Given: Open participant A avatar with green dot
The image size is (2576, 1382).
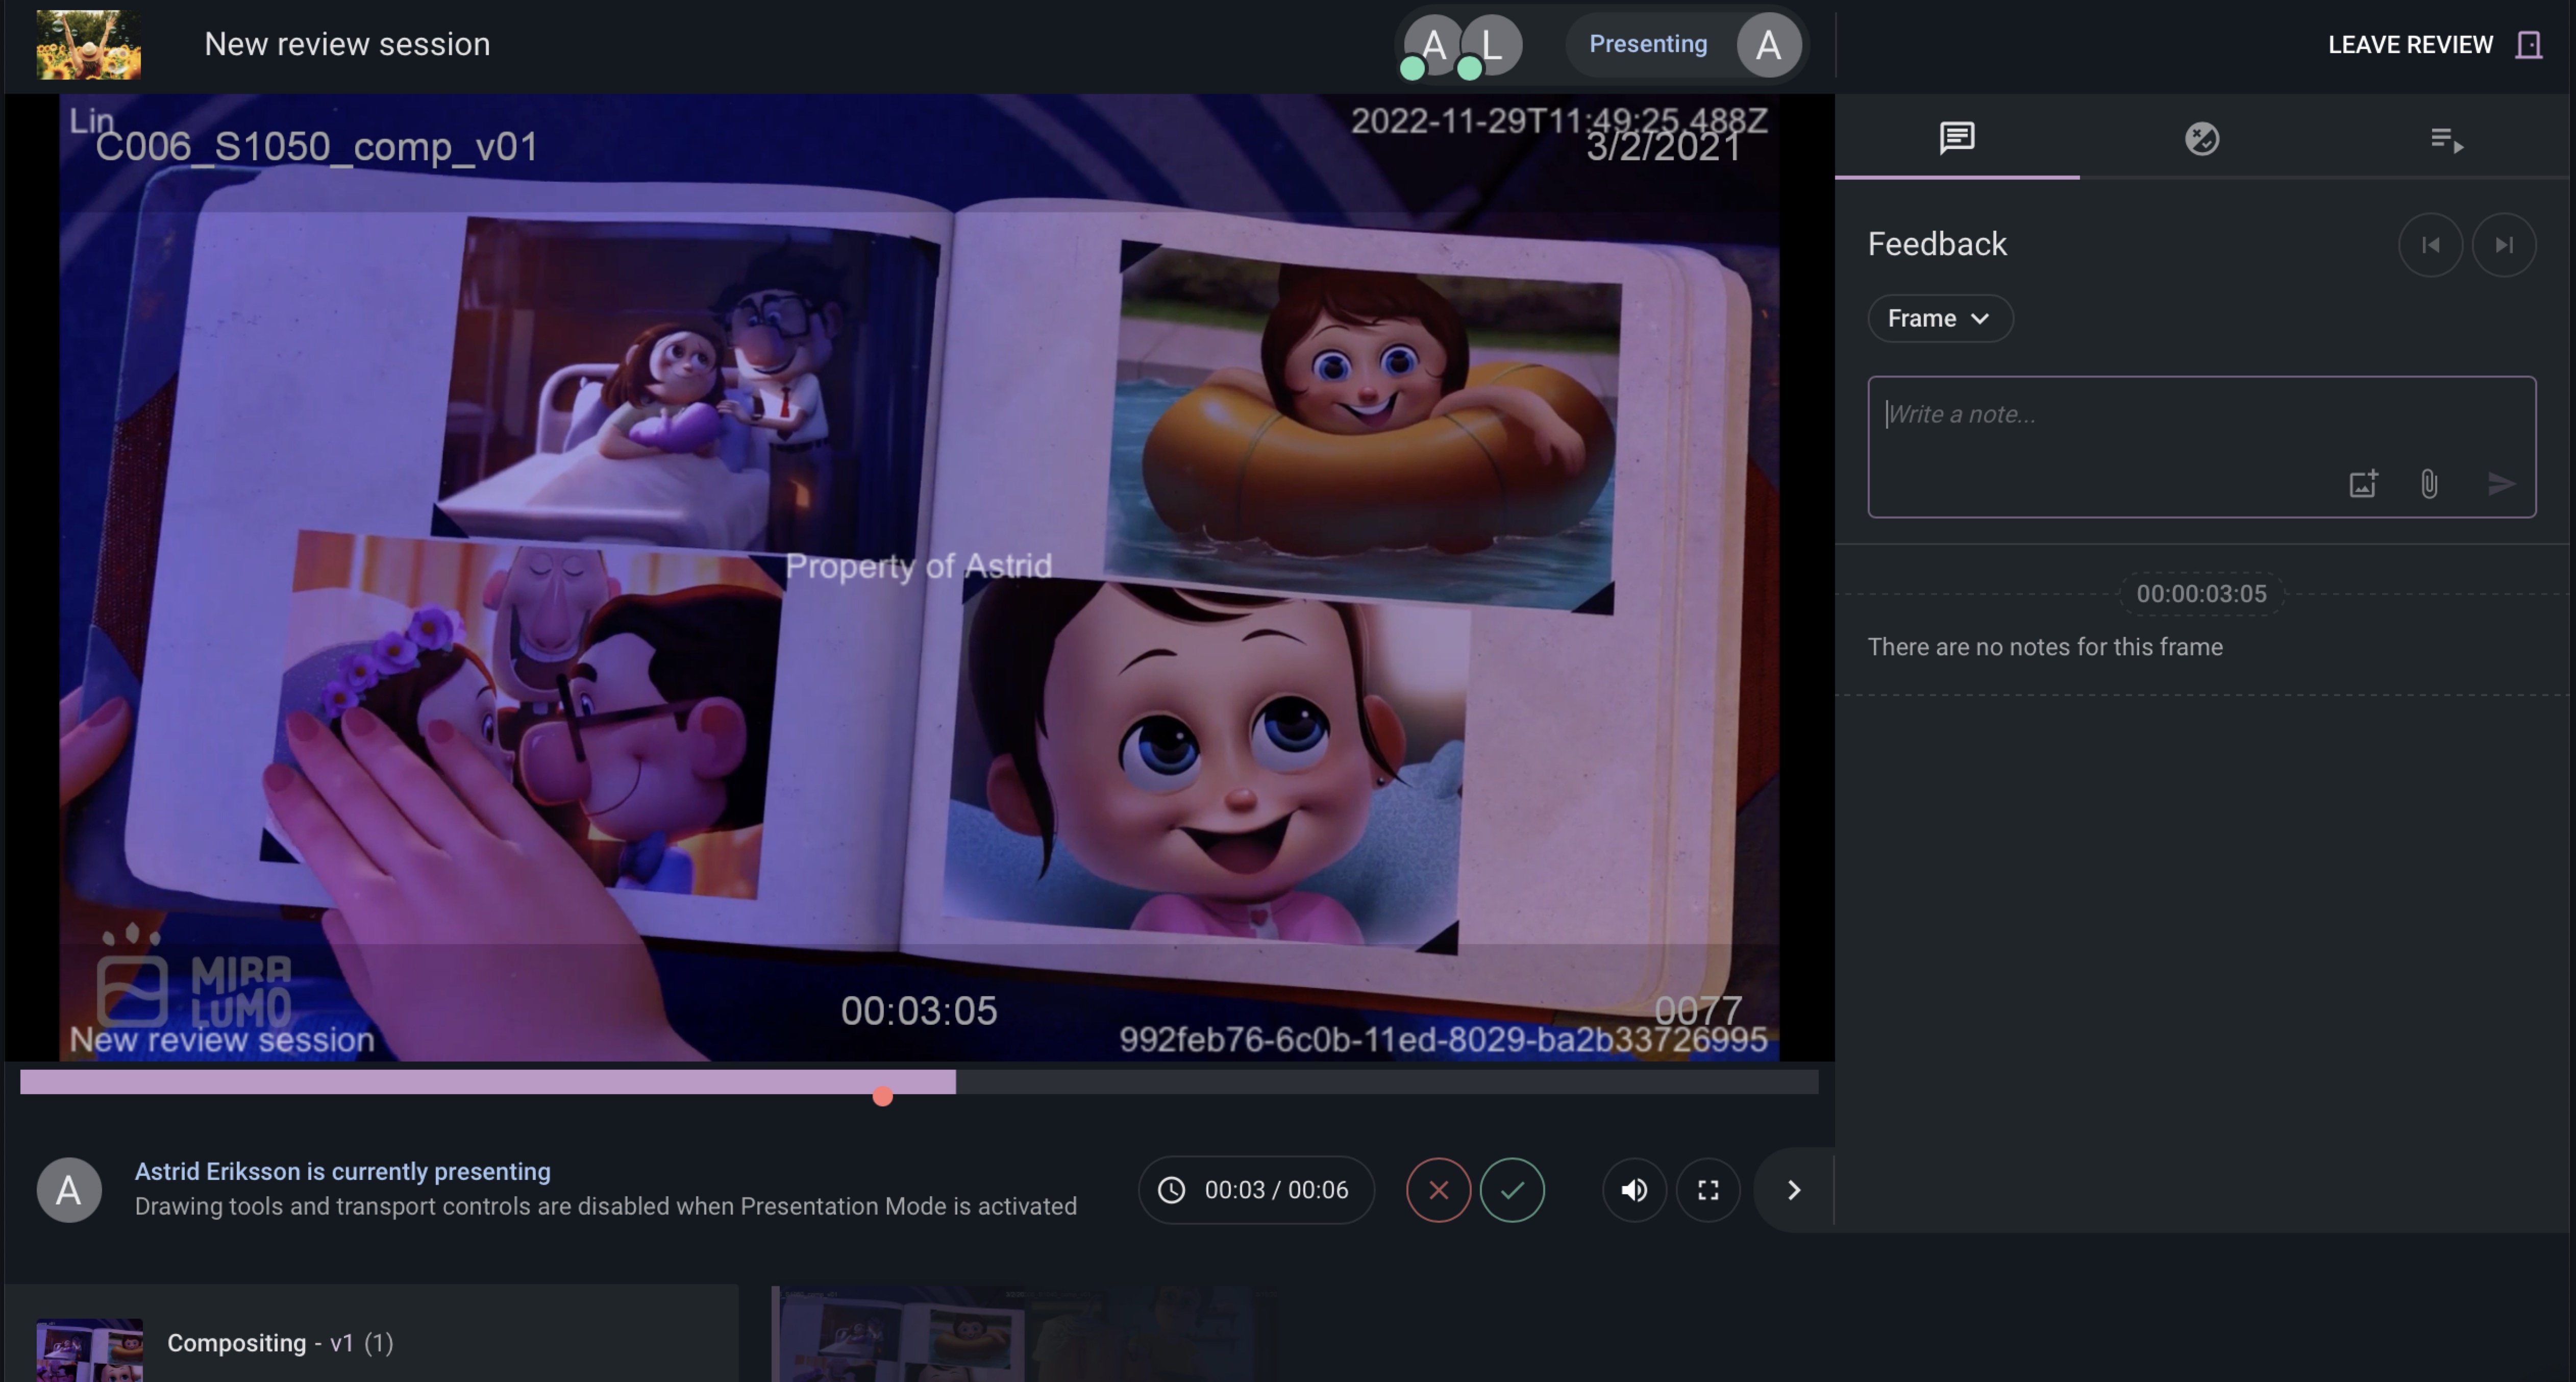Looking at the screenshot, I should [x=1433, y=45].
